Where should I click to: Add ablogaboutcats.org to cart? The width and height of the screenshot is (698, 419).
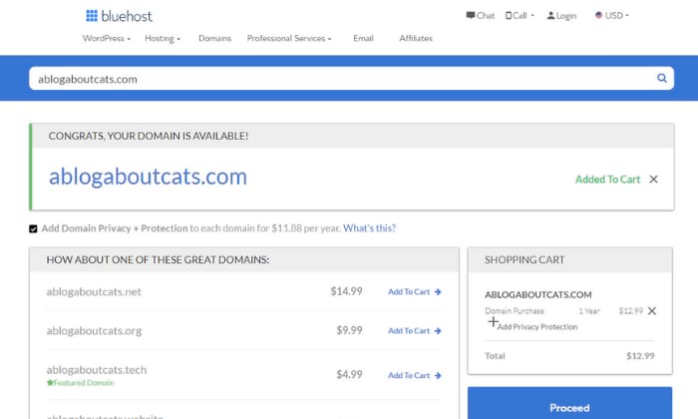[415, 331]
